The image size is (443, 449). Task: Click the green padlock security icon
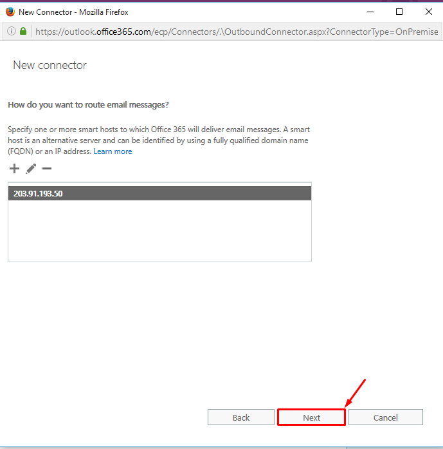[23, 31]
